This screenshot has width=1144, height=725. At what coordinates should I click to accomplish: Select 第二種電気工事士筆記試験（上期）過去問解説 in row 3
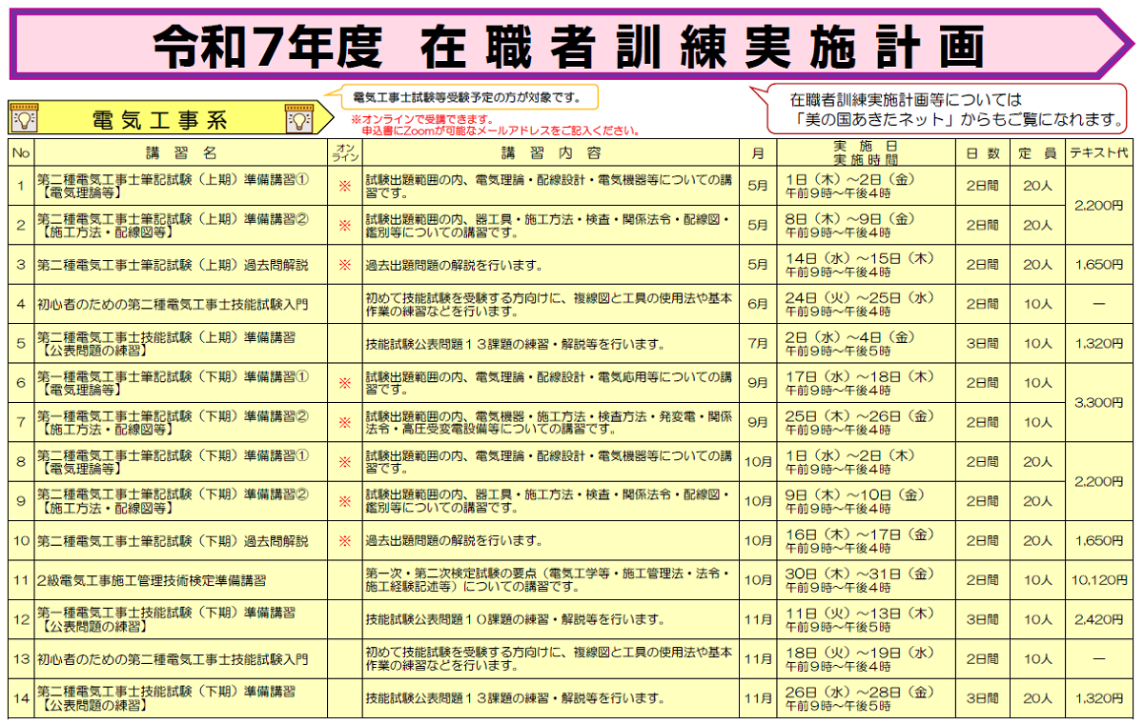click(174, 264)
